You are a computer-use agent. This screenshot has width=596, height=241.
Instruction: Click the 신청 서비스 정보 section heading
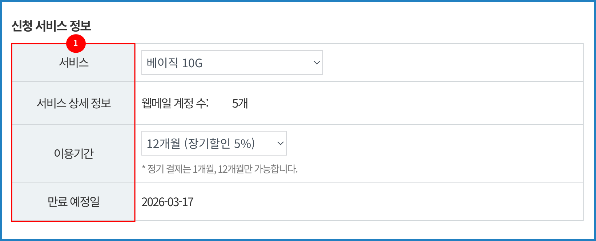(x=51, y=26)
